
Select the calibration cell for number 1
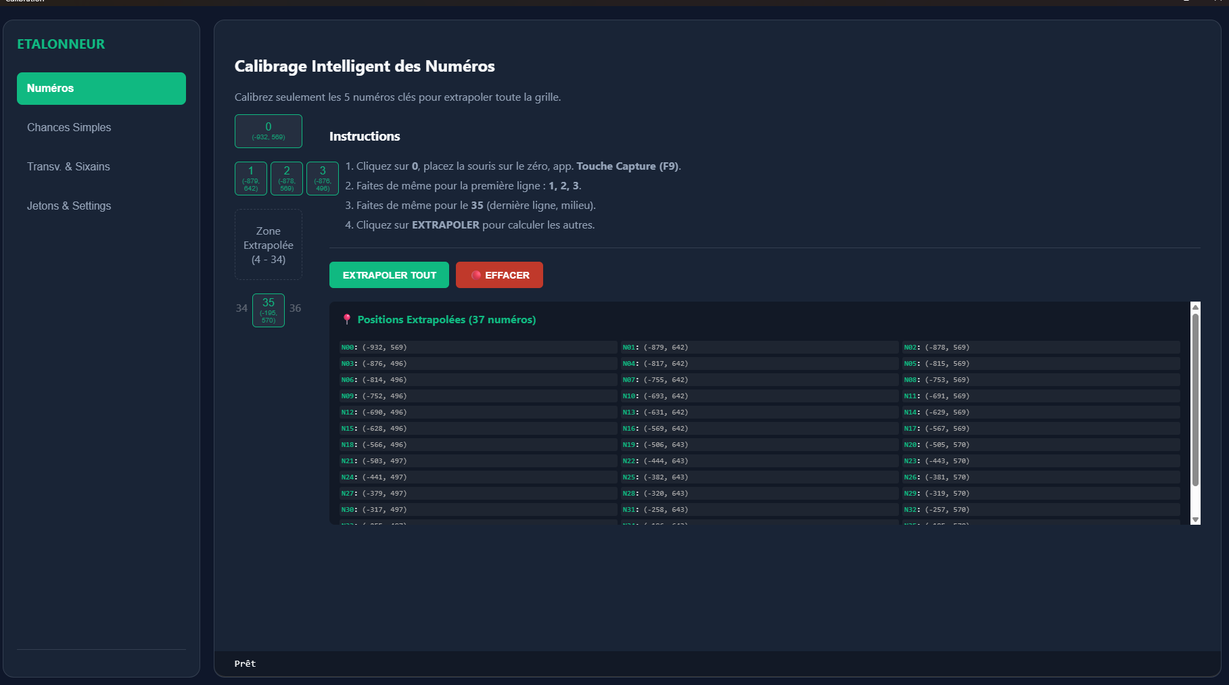250,178
